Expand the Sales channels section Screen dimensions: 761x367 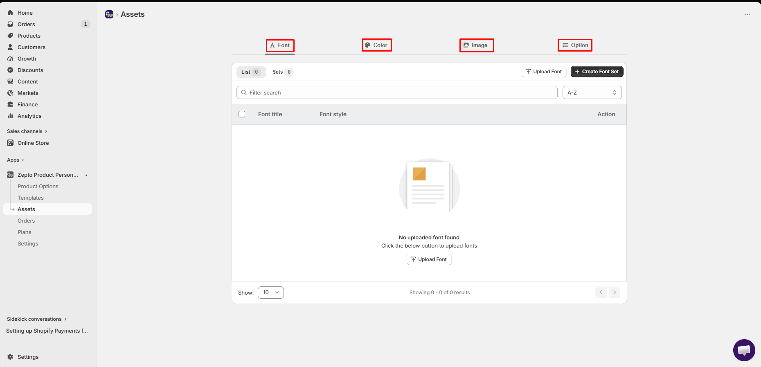(x=27, y=131)
